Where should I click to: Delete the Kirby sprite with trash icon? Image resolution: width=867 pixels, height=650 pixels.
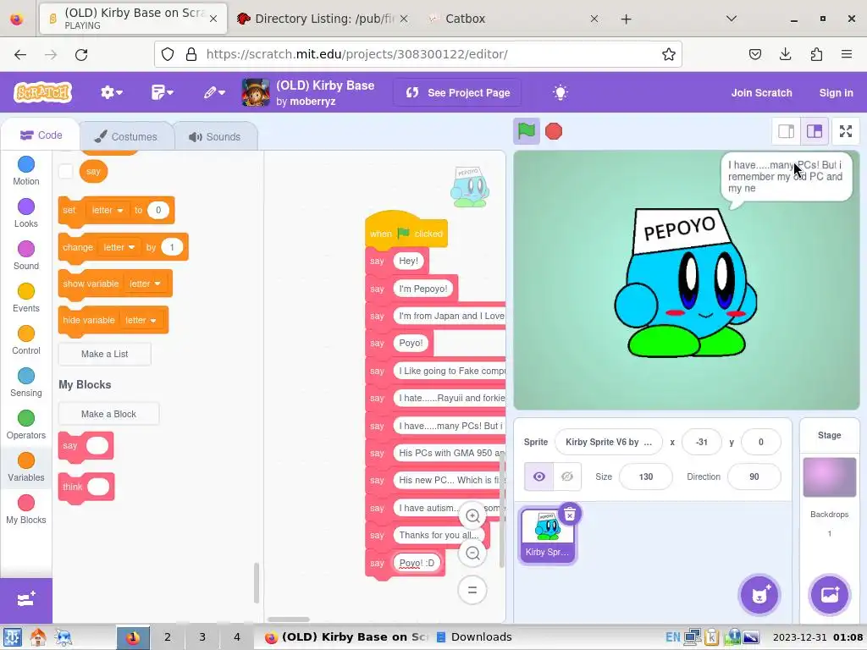570,515
